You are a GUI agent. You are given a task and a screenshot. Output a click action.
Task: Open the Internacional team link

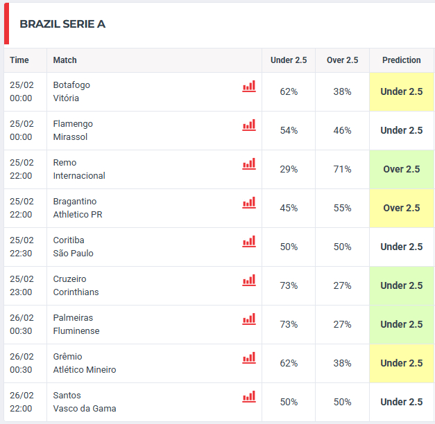pyautogui.click(x=79, y=176)
